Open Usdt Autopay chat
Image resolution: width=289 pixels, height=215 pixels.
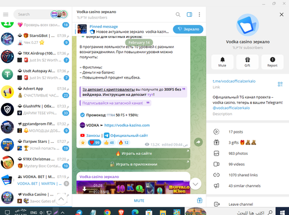coord(36,74)
